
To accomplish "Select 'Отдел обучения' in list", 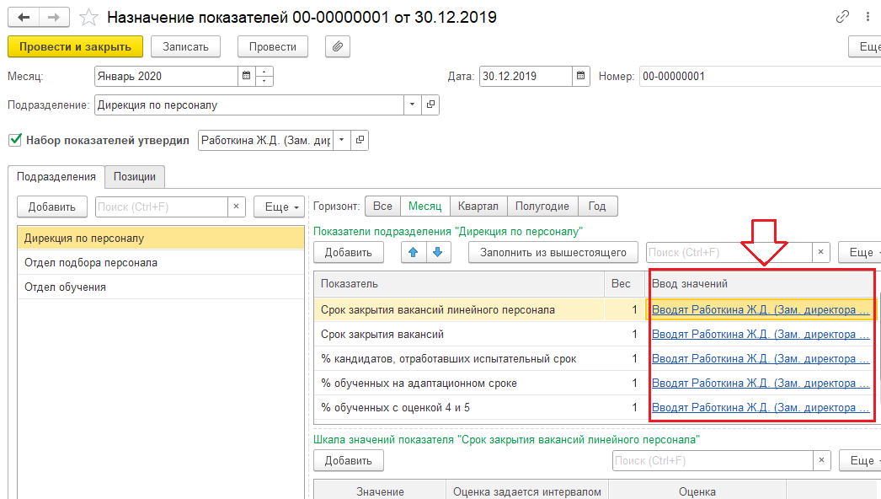I will (x=161, y=287).
